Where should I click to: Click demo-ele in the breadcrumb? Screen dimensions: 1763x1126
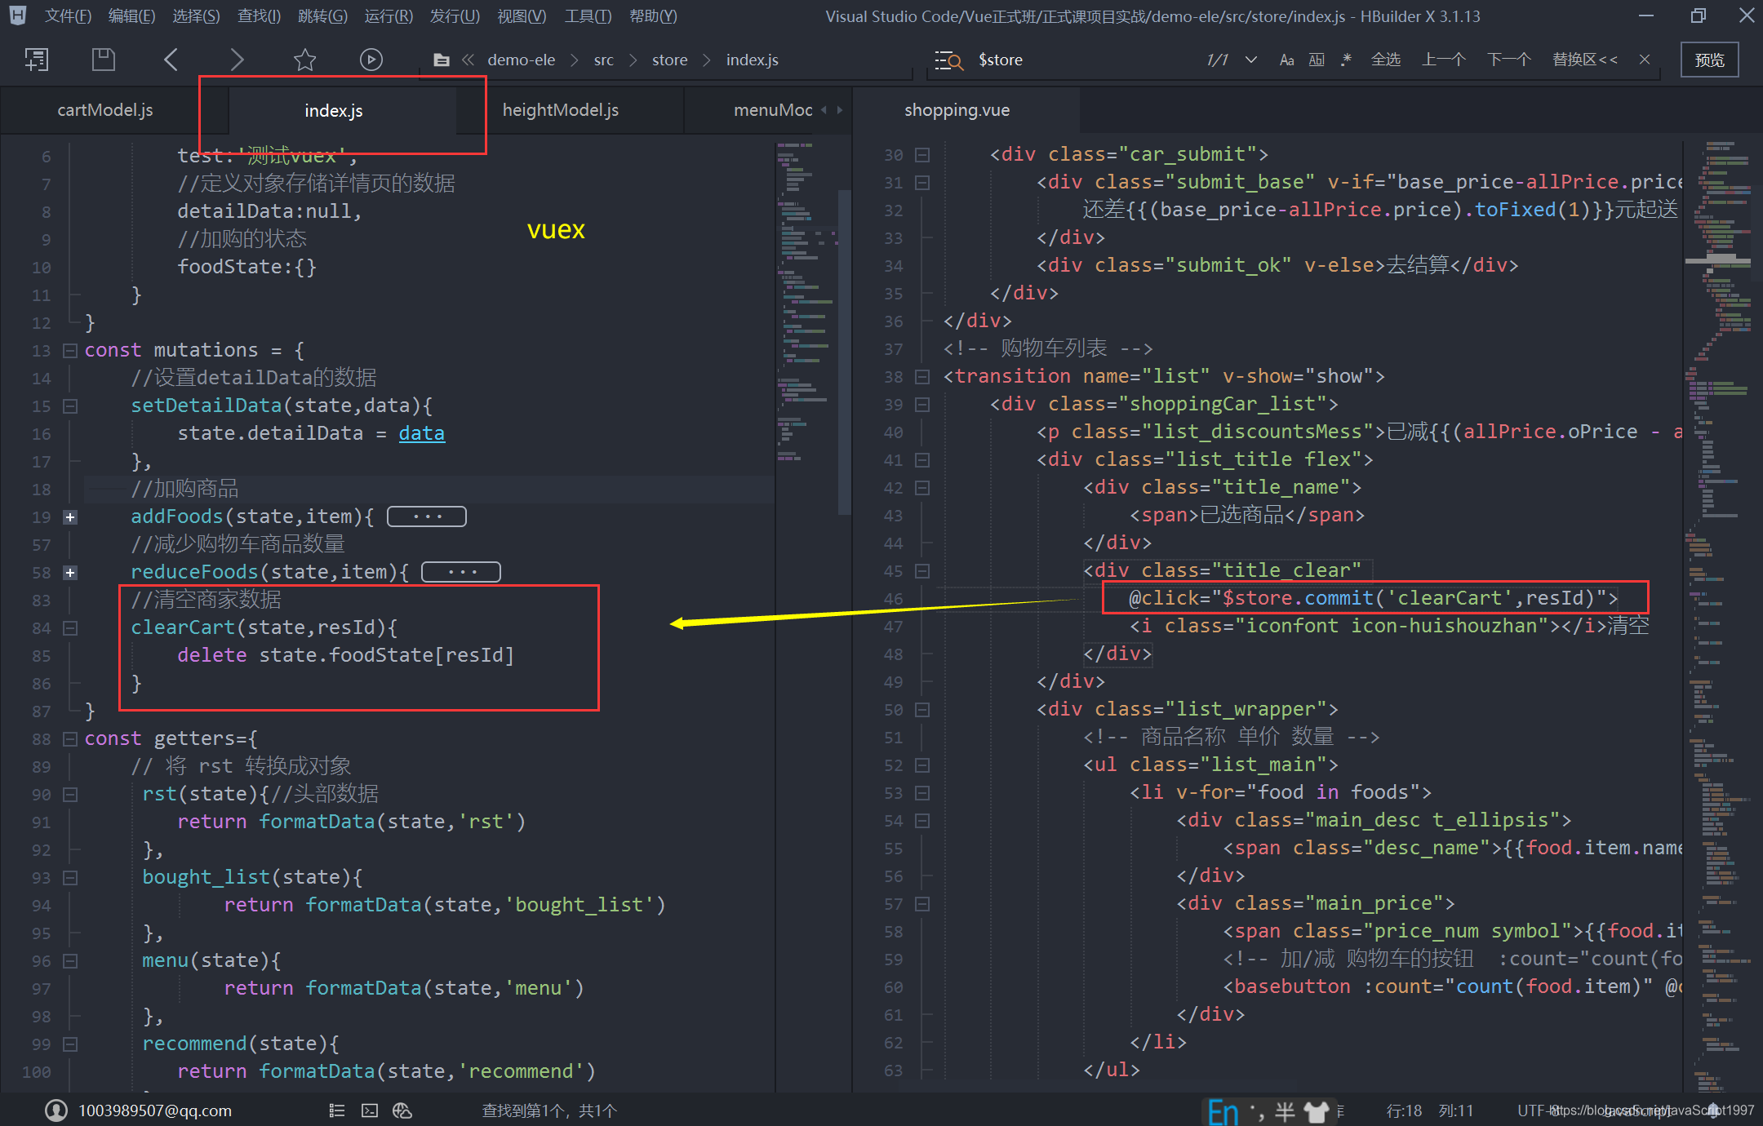point(522,60)
